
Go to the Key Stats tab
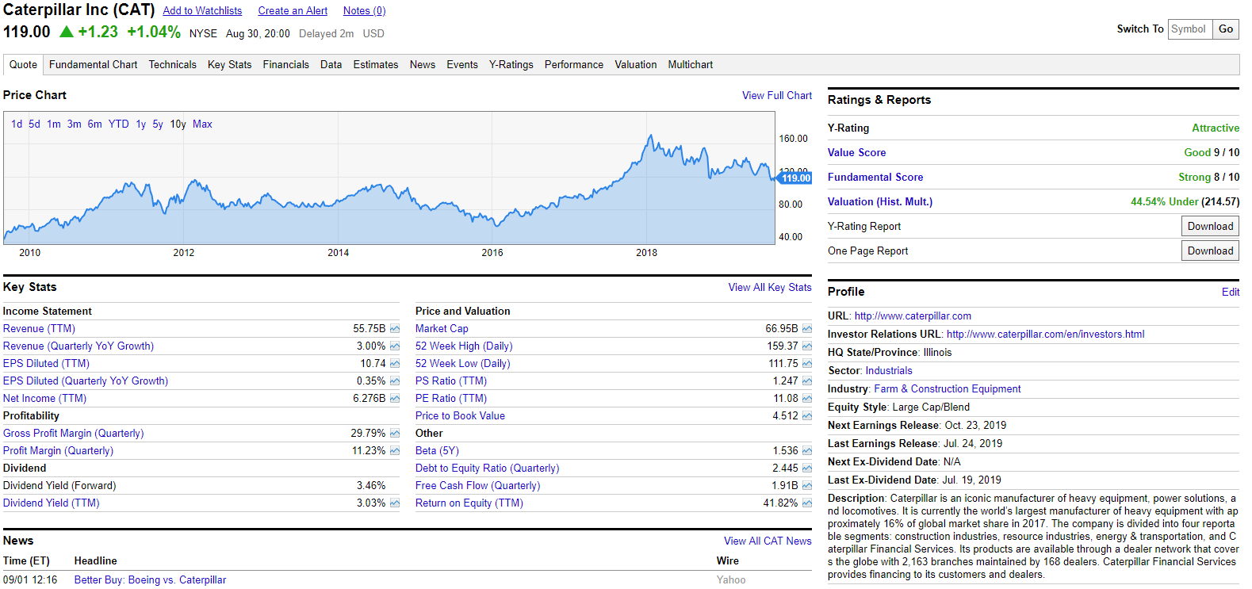(x=229, y=64)
